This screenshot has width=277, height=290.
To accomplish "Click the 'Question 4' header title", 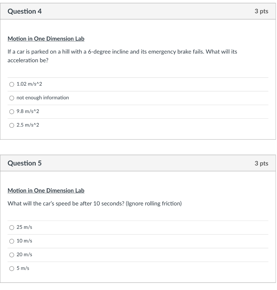I will 25,11.
